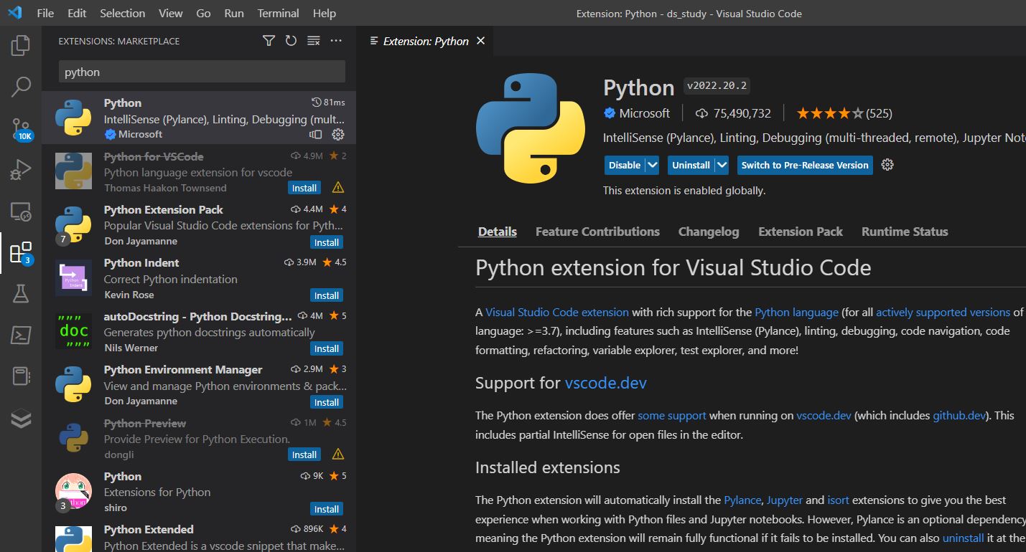
Task: Install autoDocstring extension
Action: point(327,348)
